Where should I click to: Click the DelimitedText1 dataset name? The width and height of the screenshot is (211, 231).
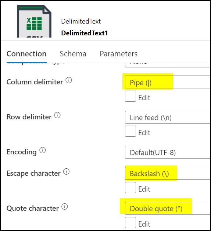click(x=85, y=33)
